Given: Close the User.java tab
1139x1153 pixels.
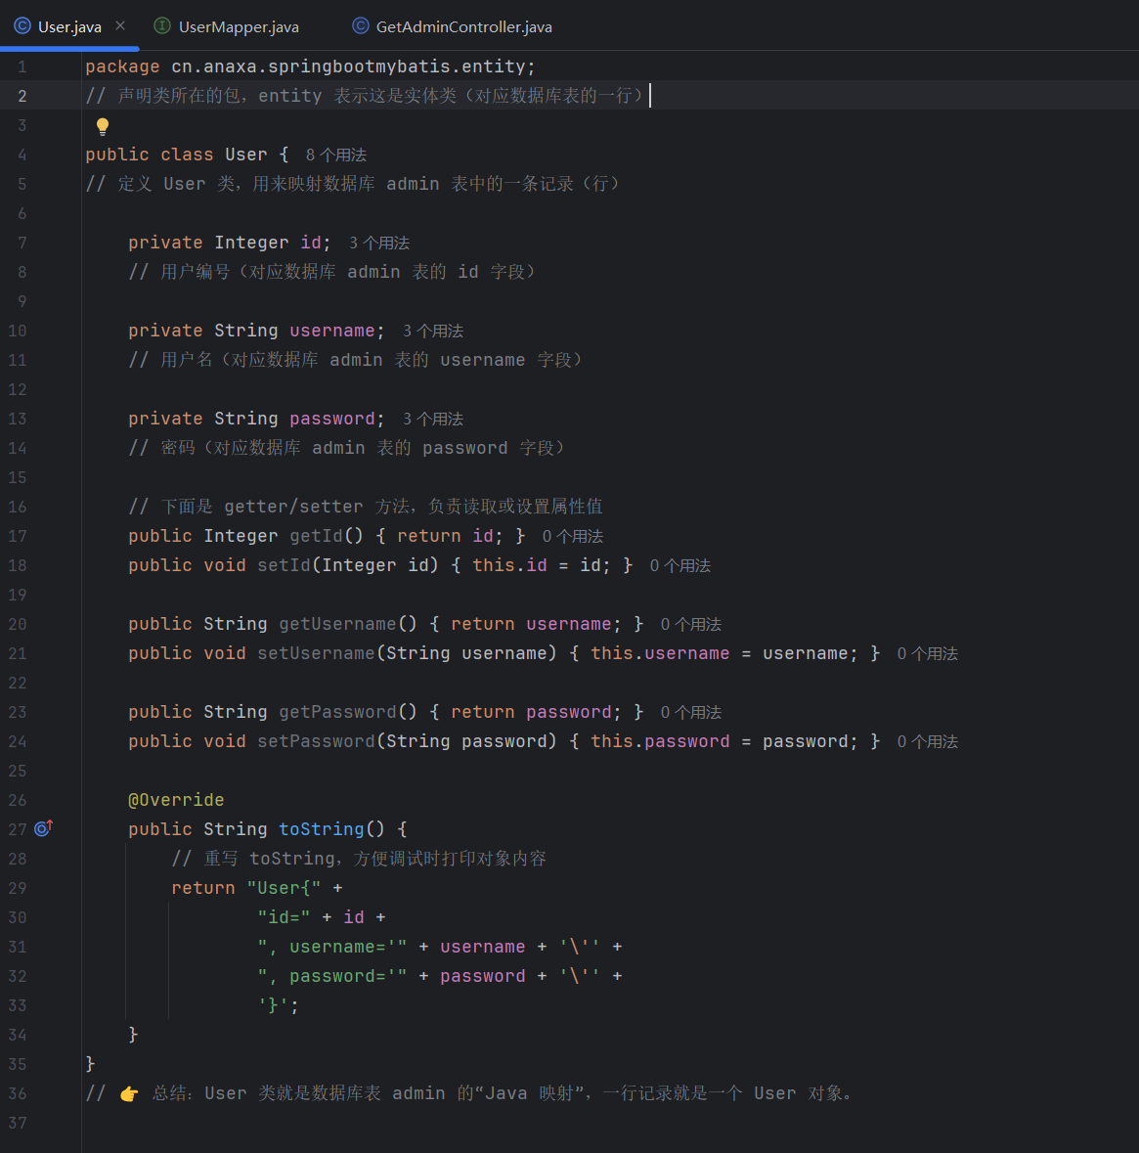Looking at the screenshot, I should [120, 25].
